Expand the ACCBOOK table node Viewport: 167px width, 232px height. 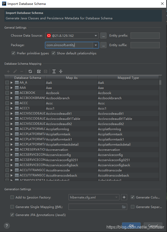[x=12, y=93]
